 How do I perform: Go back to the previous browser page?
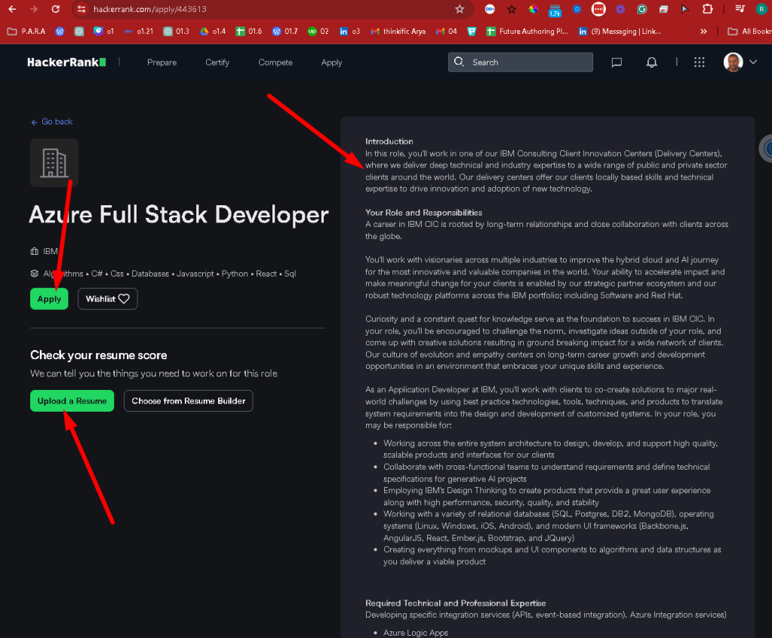[12, 9]
